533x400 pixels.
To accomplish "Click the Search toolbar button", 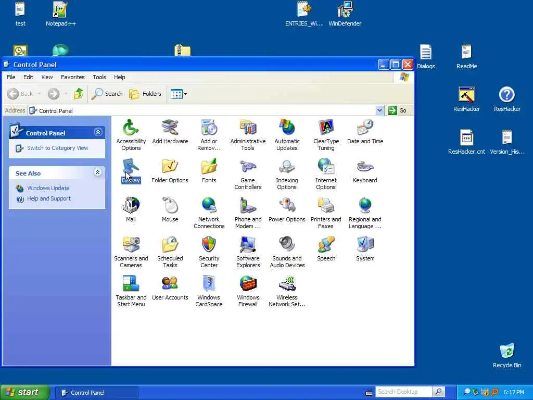I will (107, 94).
